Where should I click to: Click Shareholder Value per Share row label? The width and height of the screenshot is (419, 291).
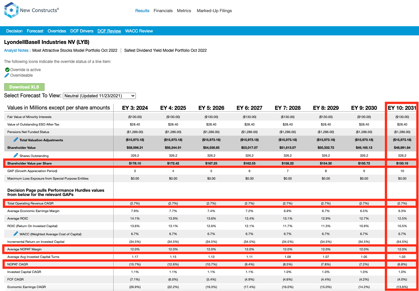29,163
